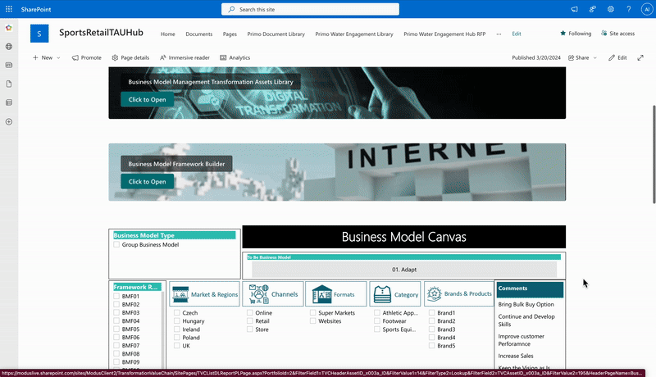This screenshot has width=656, height=377.
Task: Open the news icon in left rail
Action: (9, 66)
